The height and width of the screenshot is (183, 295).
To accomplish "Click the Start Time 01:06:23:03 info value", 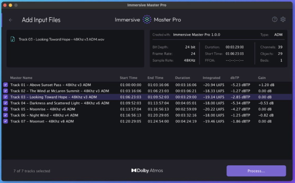I will (x=235, y=54).
